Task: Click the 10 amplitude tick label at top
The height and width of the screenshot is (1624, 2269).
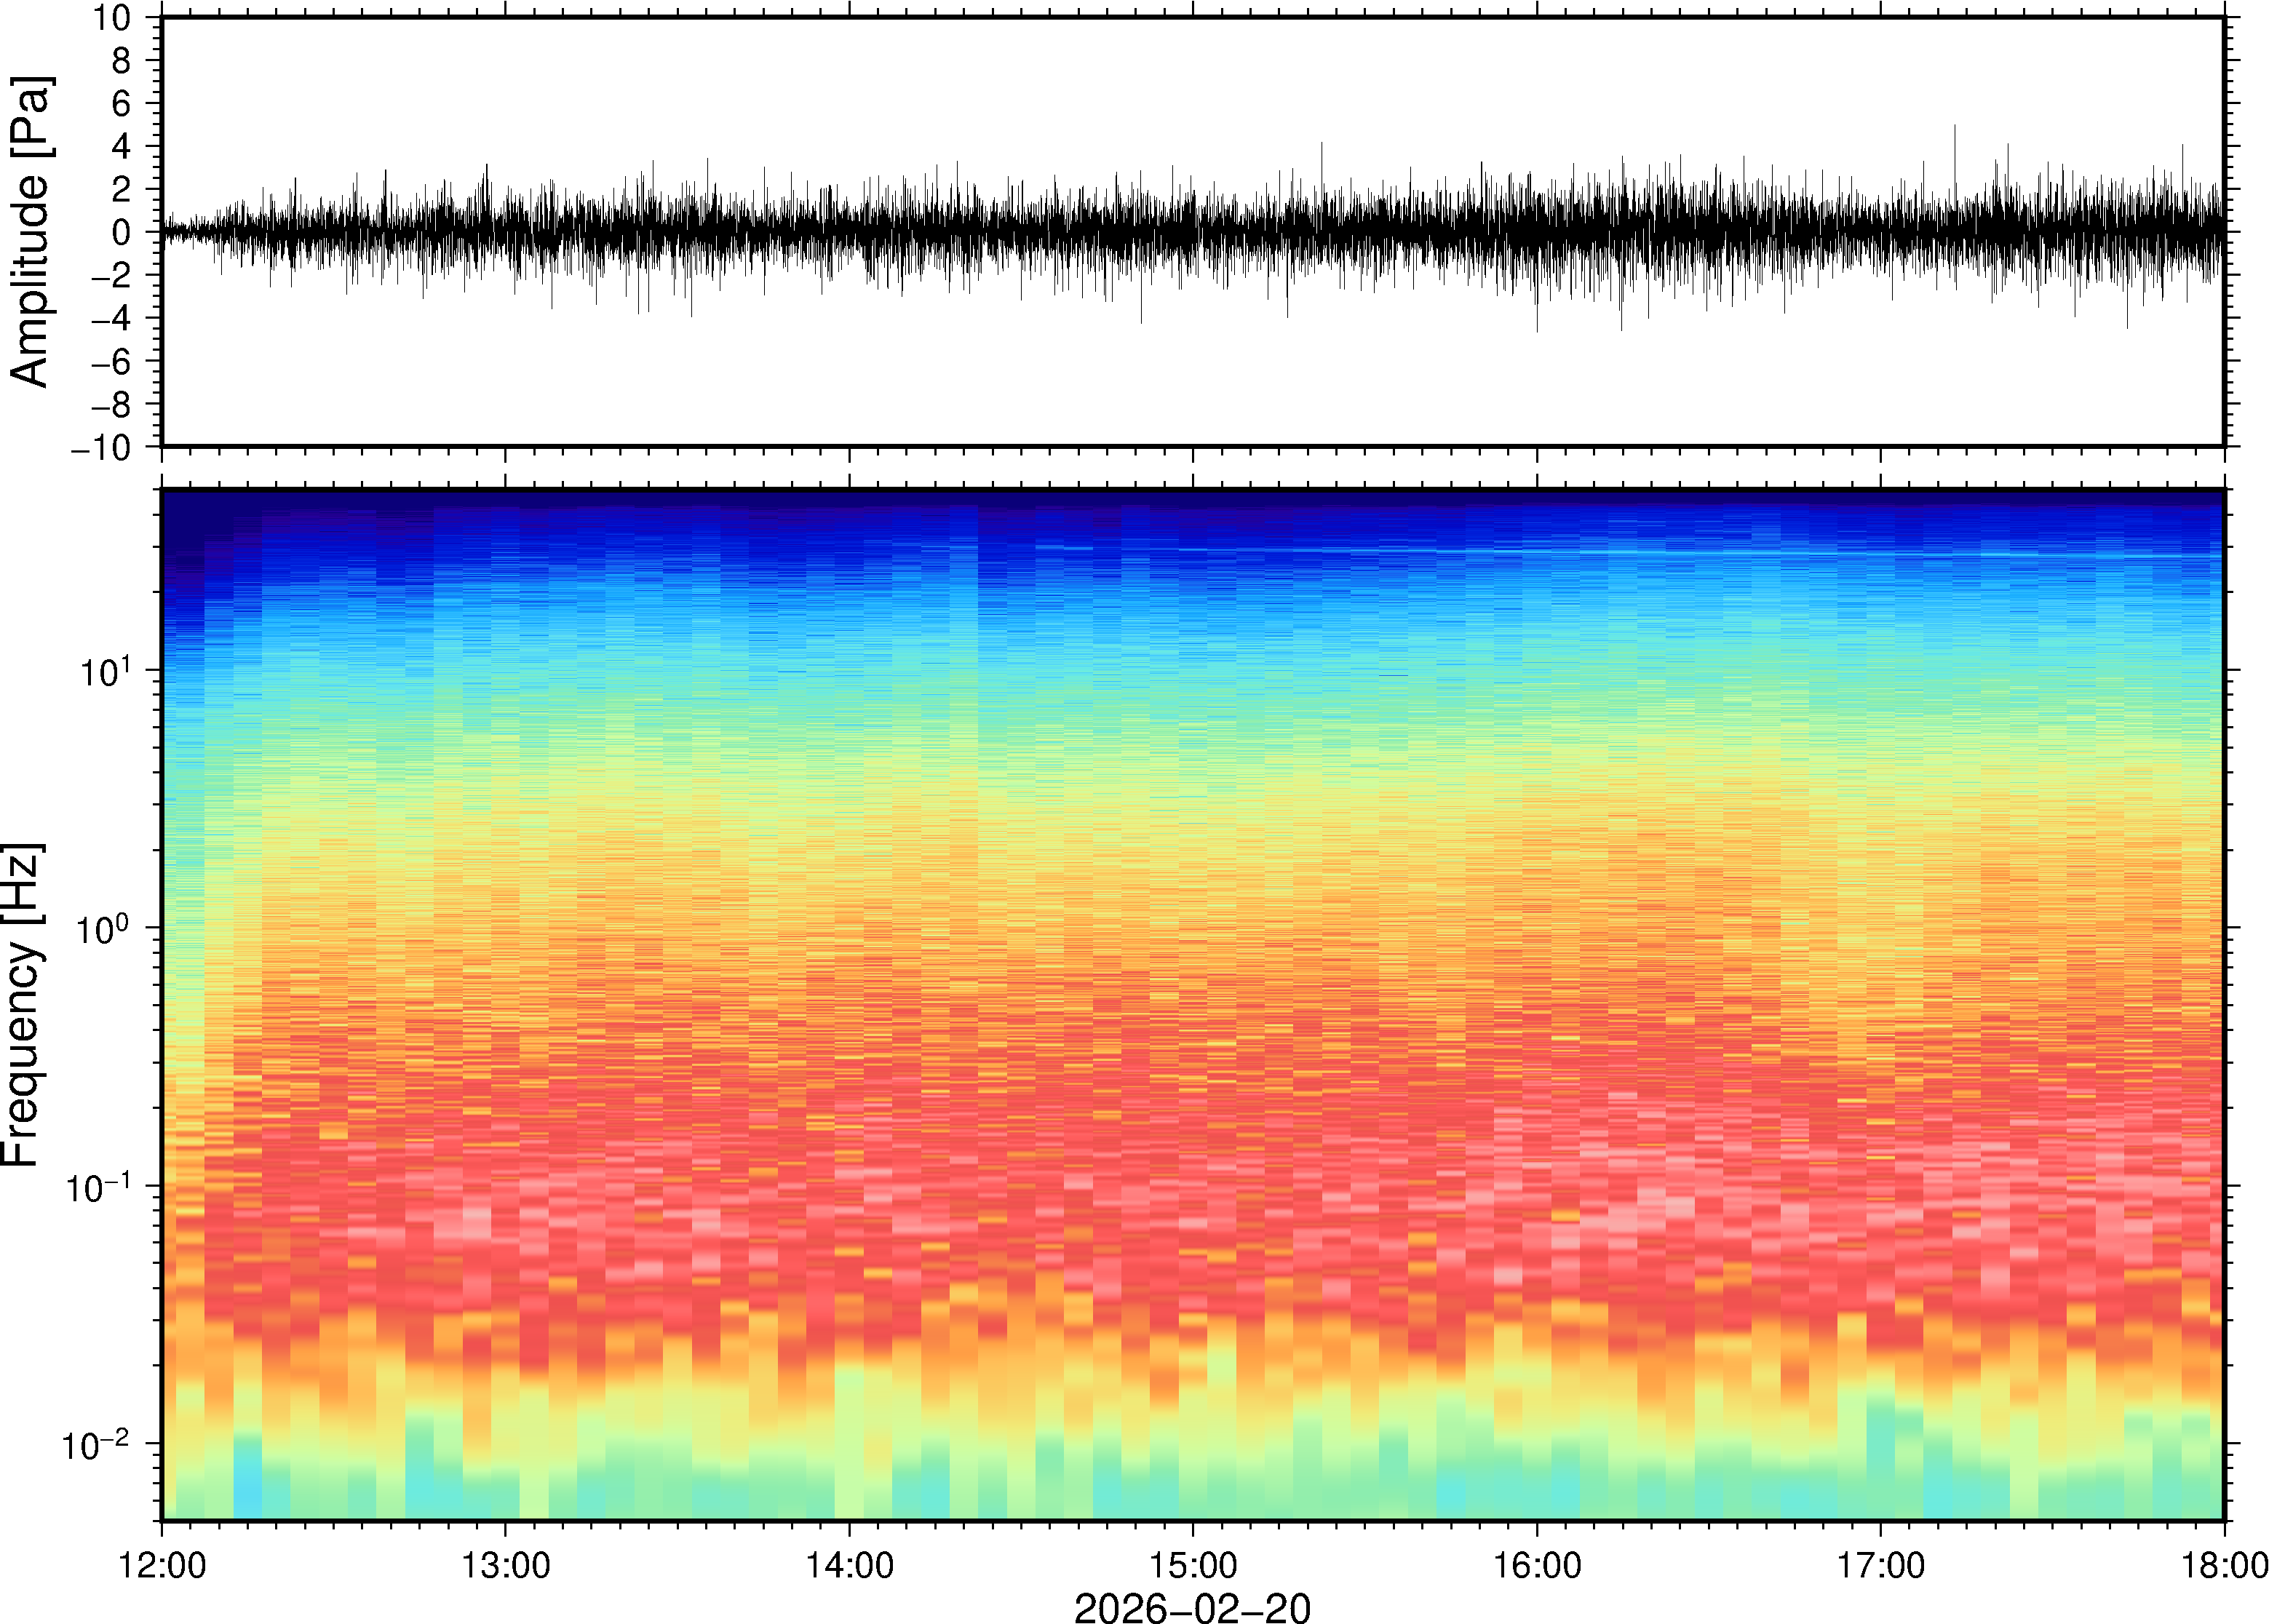Action: click(112, 18)
